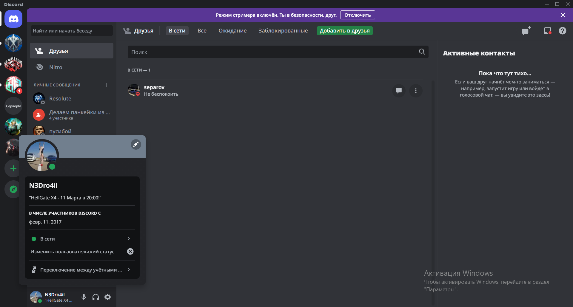The height and width of the screenshot is (307, 573).
Task: Clear custom status with X icon
Action: pyautogui.click(x=130, y=251)
